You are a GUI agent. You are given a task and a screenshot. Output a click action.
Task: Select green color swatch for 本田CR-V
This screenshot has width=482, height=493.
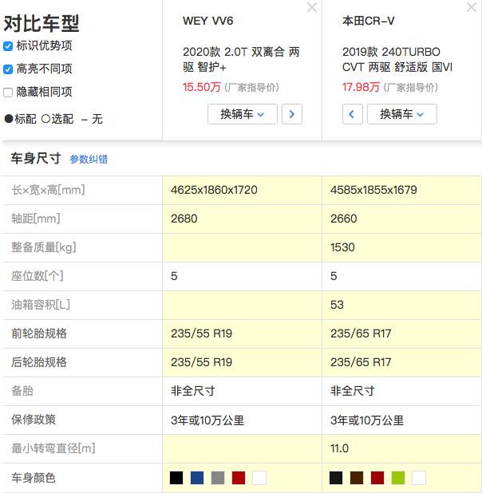(398, 478)
